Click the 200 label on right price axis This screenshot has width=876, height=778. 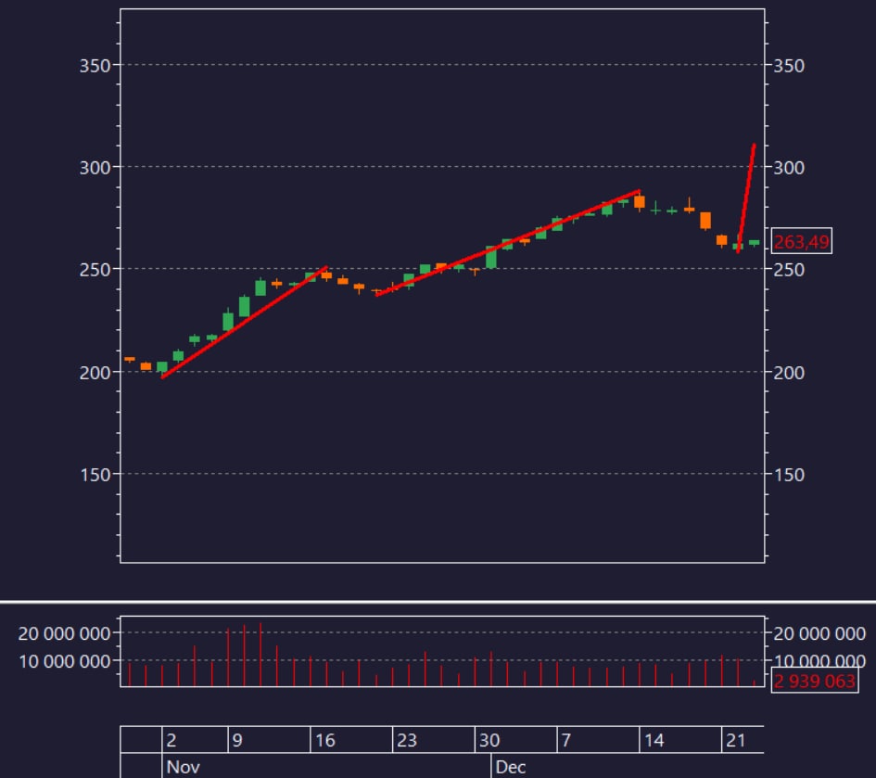[788, 372]
